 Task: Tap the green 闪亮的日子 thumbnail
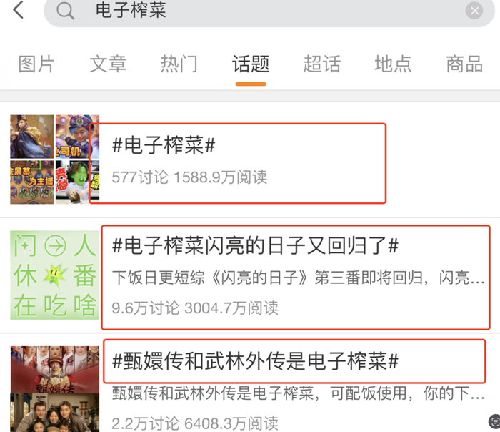pos(54,275)
